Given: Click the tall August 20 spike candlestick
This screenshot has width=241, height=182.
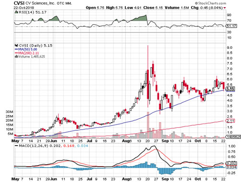Looking at the screenshot, I should pyautogui.click(x=148, y=77).
